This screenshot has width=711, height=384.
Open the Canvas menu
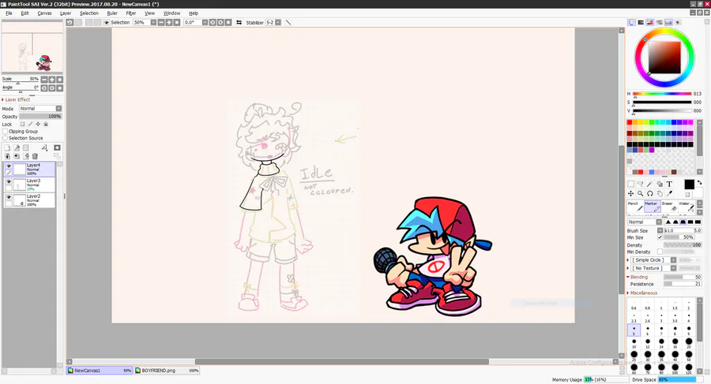click(x=44, y=13)
